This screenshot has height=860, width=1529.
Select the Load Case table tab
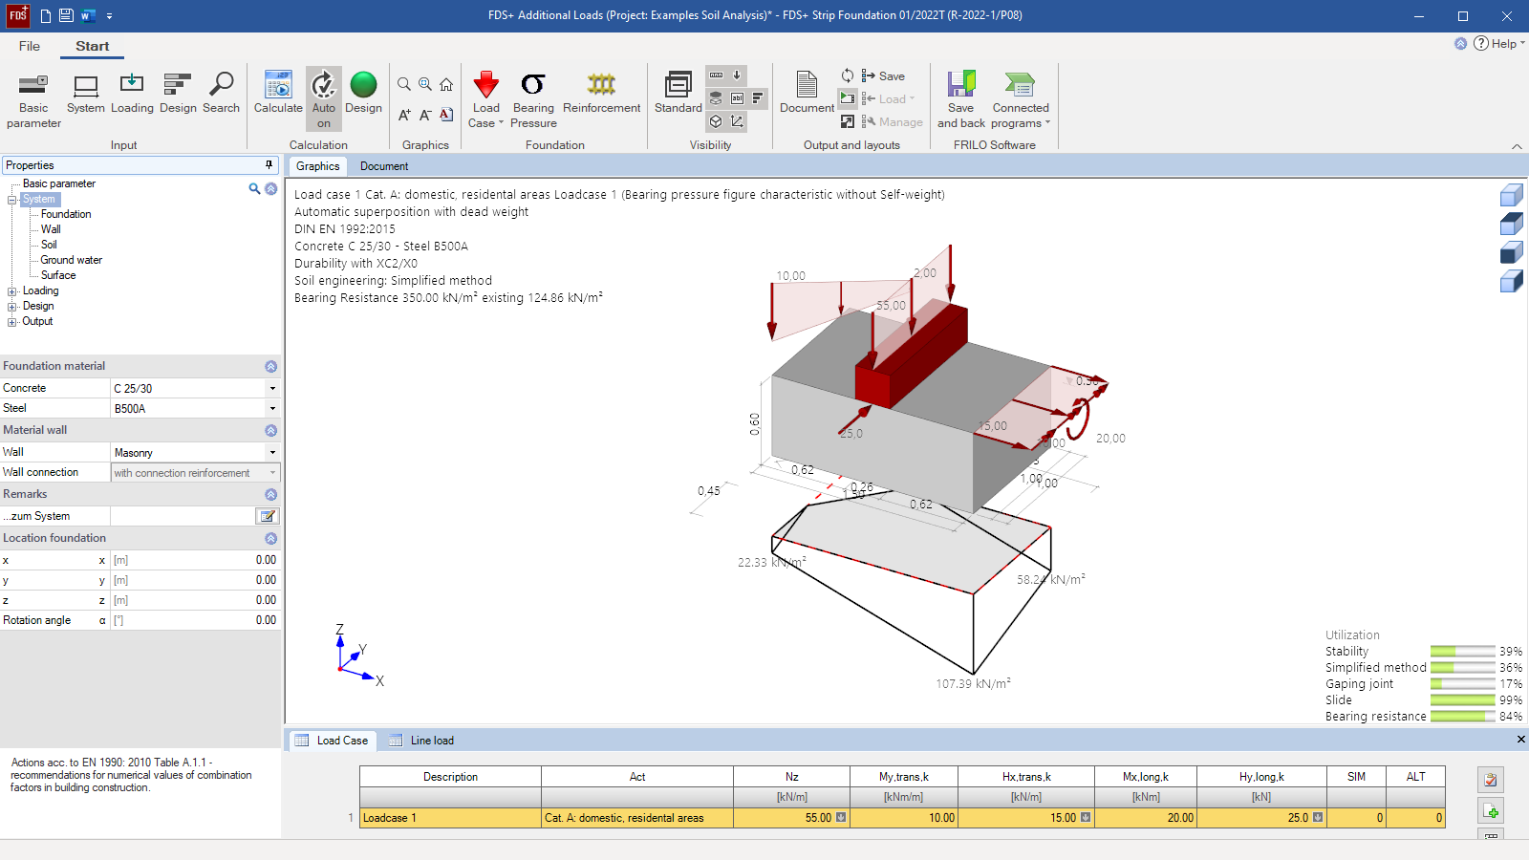click(332, 741)
